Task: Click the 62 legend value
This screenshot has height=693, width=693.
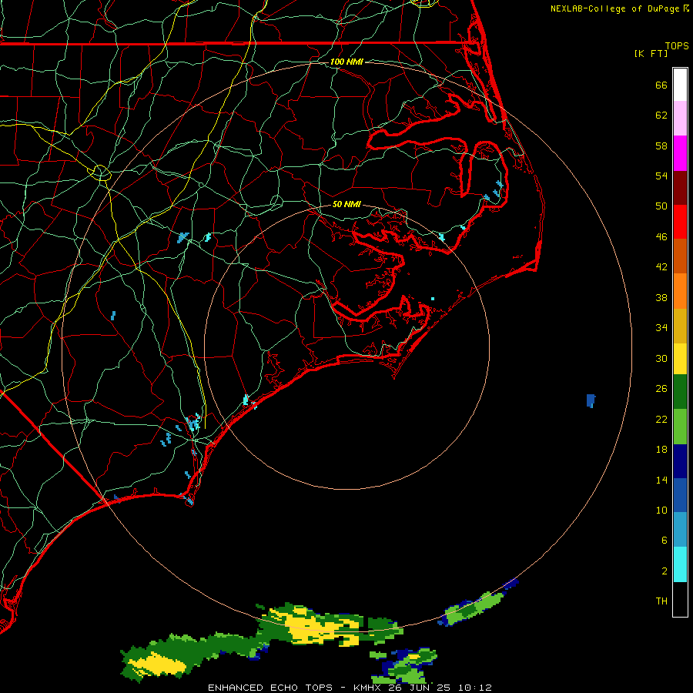Action: [x=661, y=115]
